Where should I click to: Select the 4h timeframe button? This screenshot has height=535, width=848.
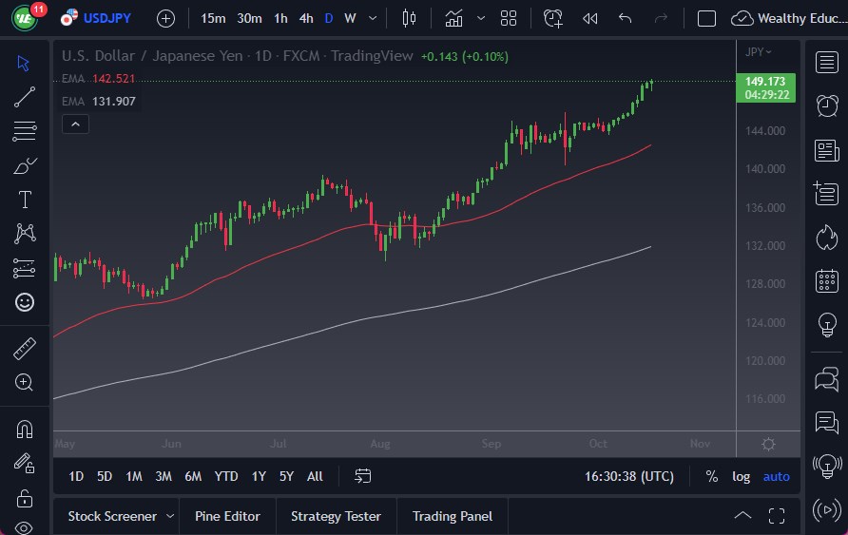click(x=306, y=18)
